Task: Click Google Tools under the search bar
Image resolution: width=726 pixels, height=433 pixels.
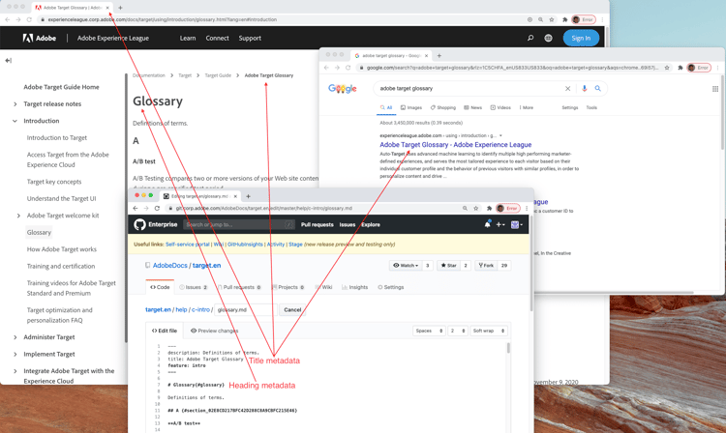Action: tap(591, 107)
